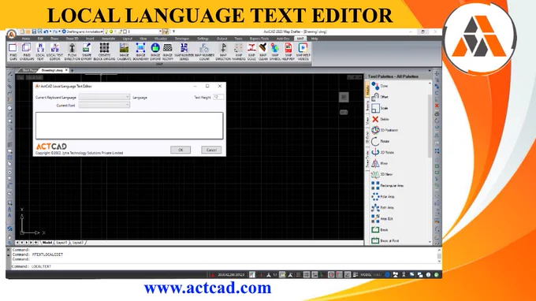Open the Image Rectify tool

pos(167,52)
